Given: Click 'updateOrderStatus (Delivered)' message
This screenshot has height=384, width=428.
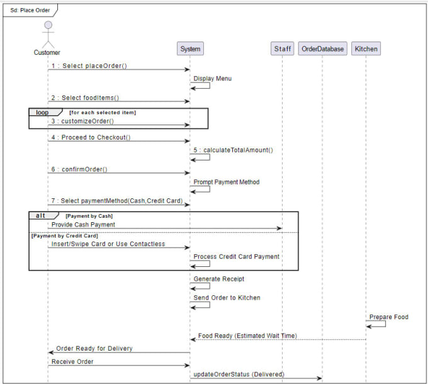Looking at the screenshot, I should coord(239,375).
